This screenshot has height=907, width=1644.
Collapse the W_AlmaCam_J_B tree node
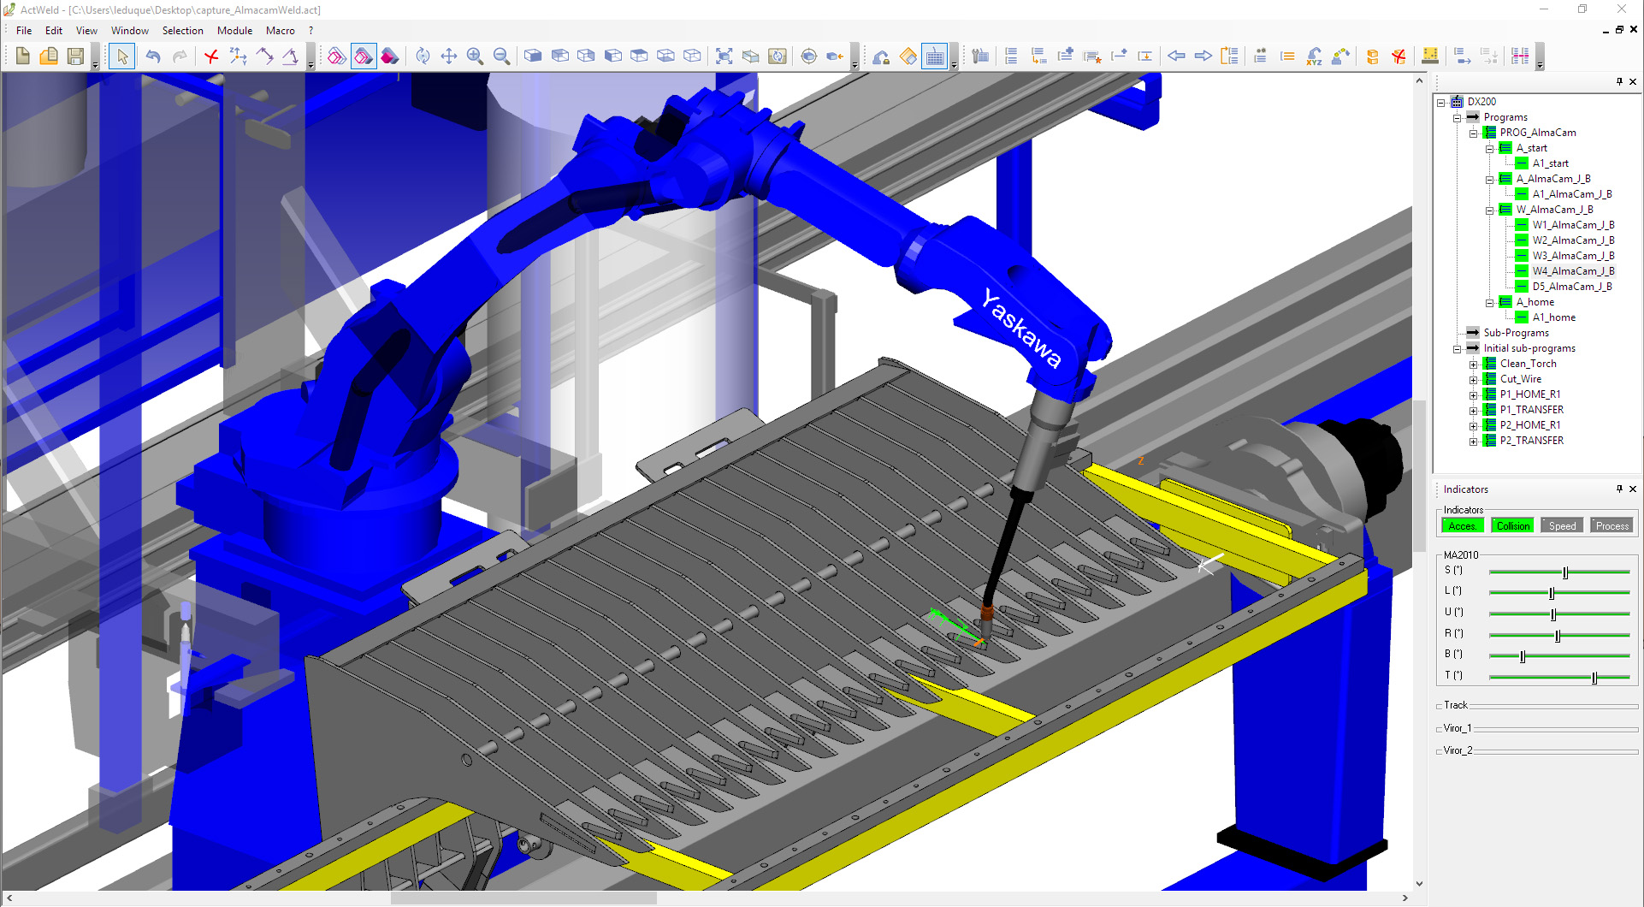(x=1489, y=210)
